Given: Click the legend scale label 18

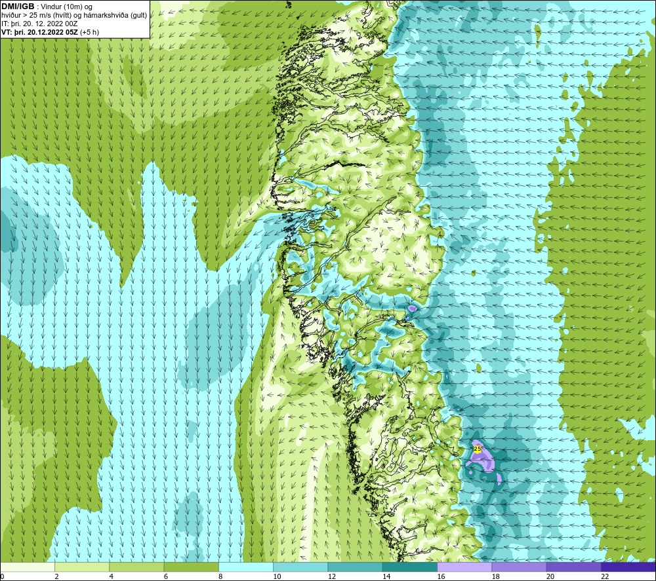Looking at the screenshot, I should pyautogui.click(x=496, y=577).
